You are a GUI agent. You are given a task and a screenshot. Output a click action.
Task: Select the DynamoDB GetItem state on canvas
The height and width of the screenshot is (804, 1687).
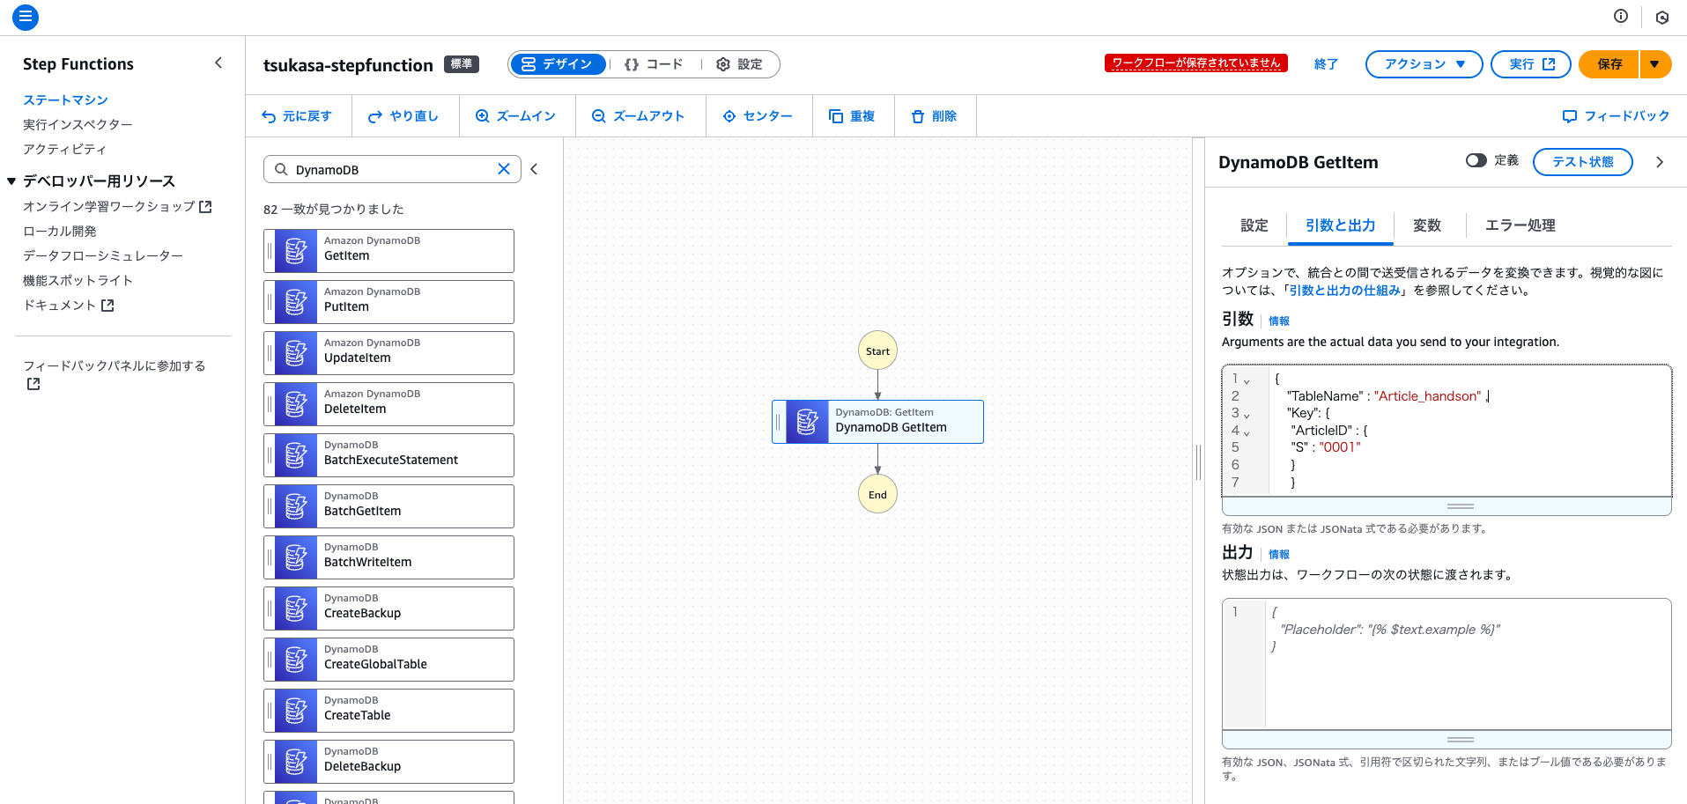pyautogui.click(x=877, y=422)
